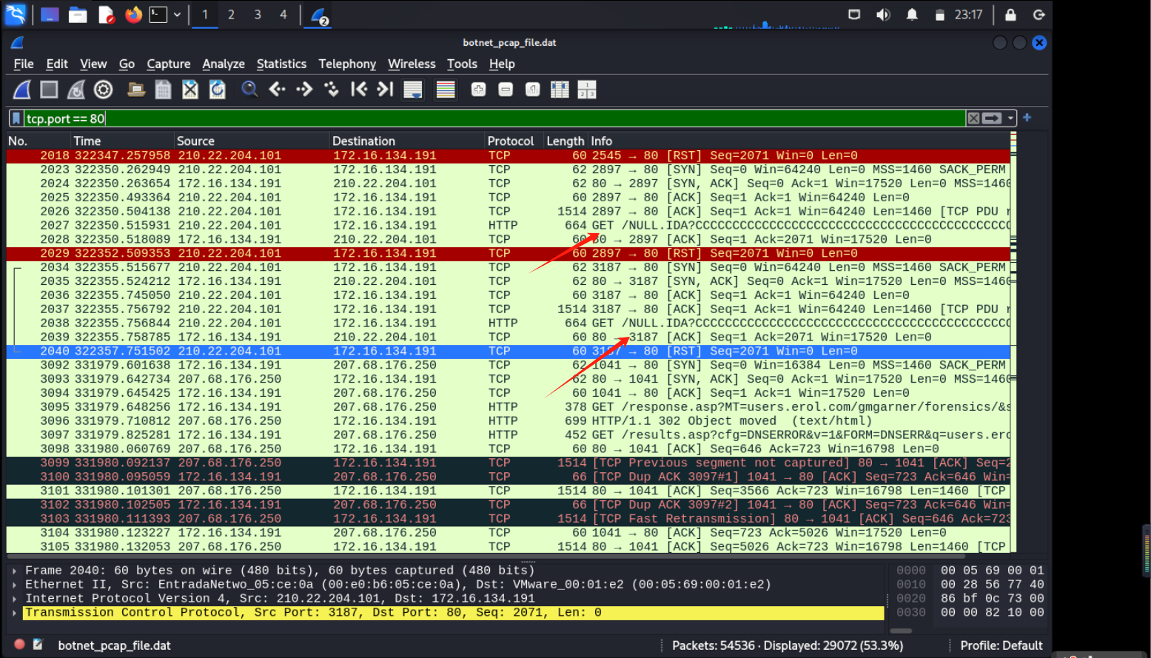Viewport: 1151px width, 658px height.
Task: Clear the display filter
Action: click(x=974, y=118)
